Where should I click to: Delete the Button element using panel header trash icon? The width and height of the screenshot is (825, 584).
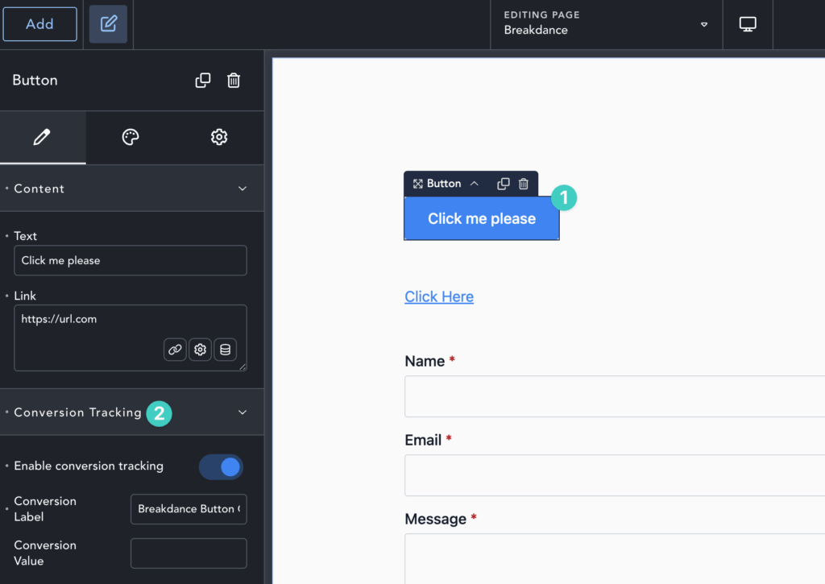233,80
